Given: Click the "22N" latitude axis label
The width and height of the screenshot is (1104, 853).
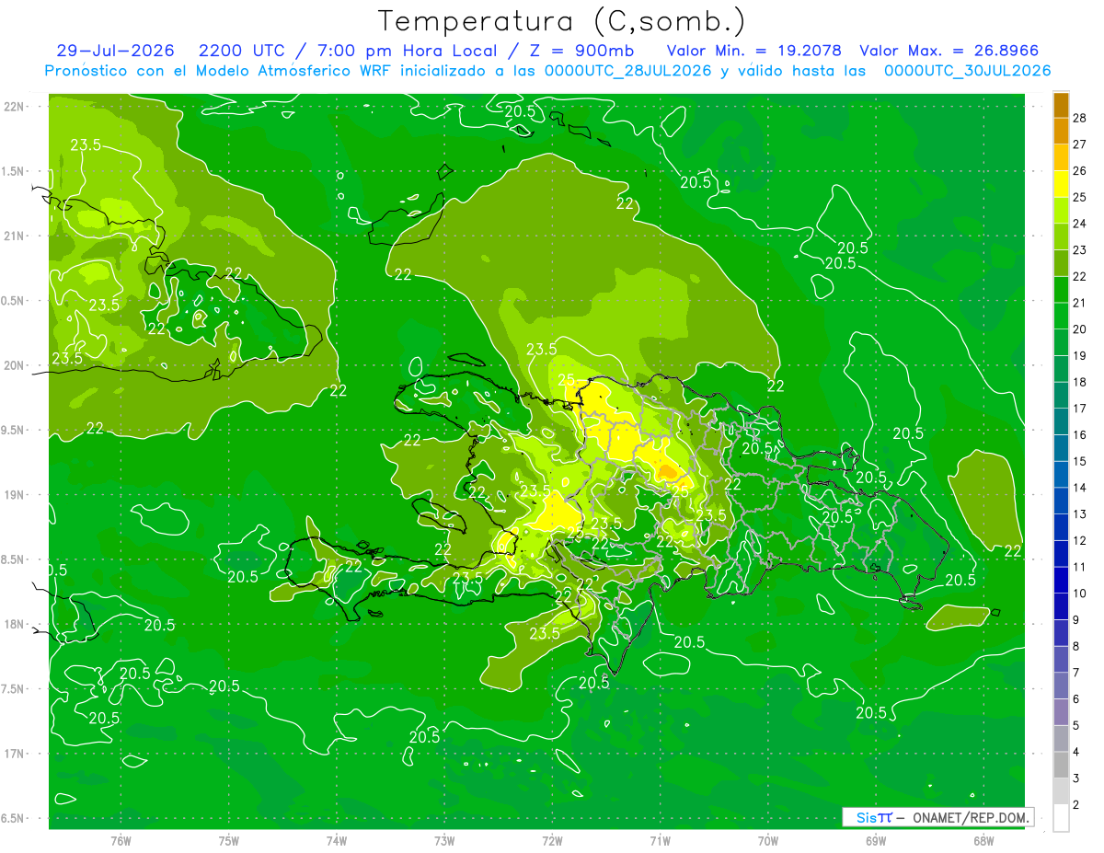Looking at the screenshot, I should 16,107.
